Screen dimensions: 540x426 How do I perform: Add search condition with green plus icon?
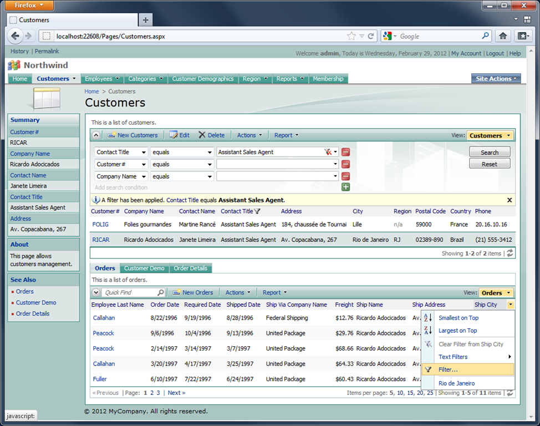click(x=345, y=187)
